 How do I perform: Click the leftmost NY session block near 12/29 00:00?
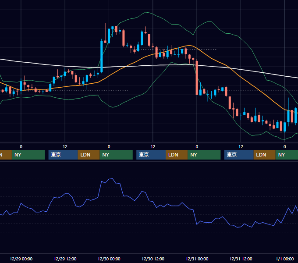[28, 155]
